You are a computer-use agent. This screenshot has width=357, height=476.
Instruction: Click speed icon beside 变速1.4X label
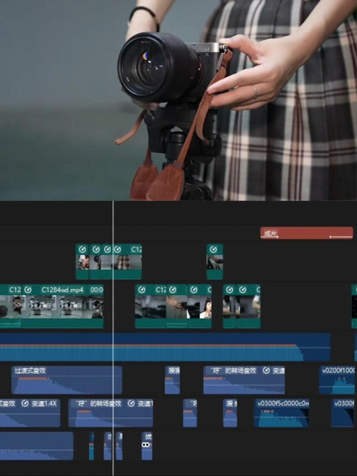coord(25,404)
